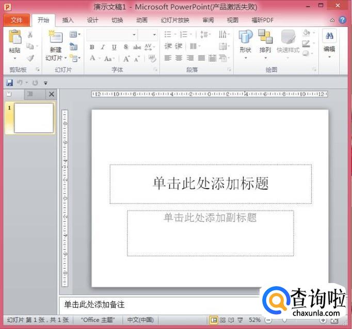The width and height of the screenshot is (352, 329).
Task: Toggle Italic formatting
Action: tap(103, 47)
